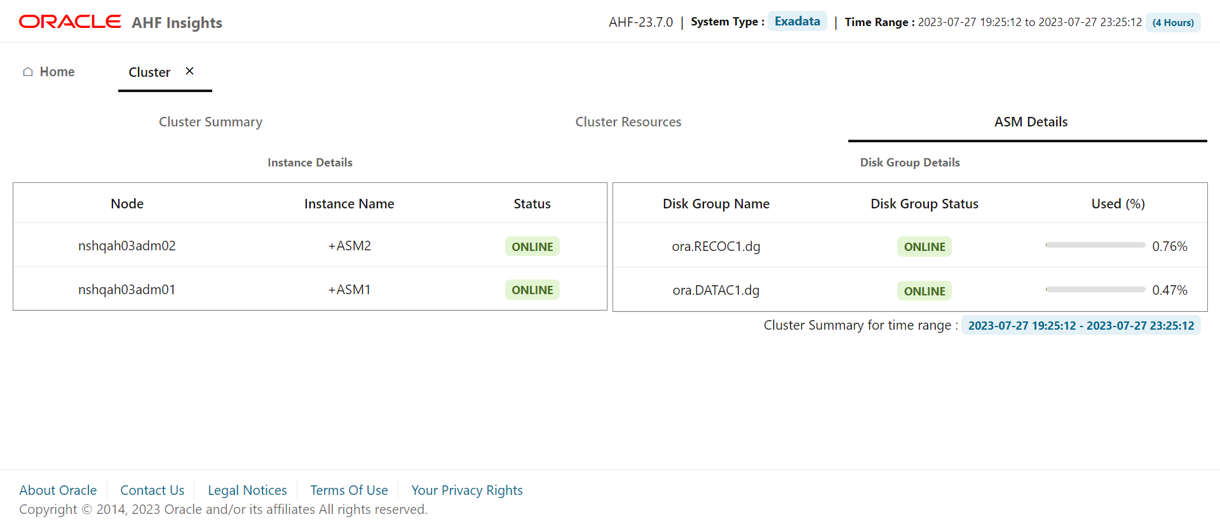Image resolution: width=1220 pixels, height=526 pixels.
Task: Click the Home house icon
Action: point(28,72)
